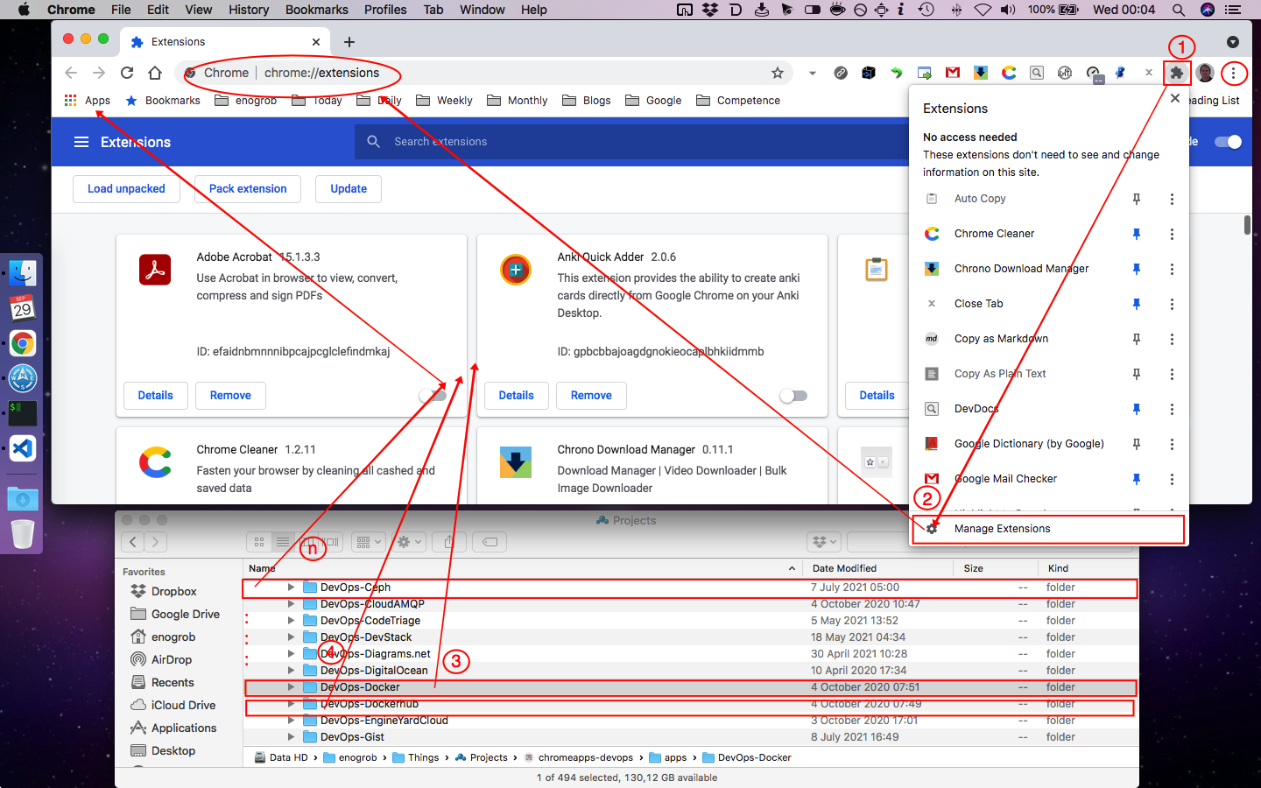Click Pack extension button
1261x788 pixels.
(x=248, y=189)
